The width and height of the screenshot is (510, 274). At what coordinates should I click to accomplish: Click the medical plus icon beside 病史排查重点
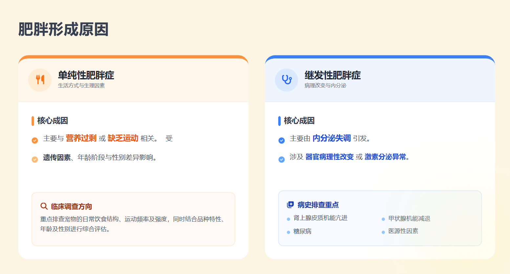(x=290, y=205)
